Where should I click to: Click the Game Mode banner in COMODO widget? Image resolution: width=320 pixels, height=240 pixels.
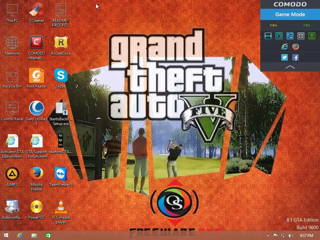[x=290, y=14]
